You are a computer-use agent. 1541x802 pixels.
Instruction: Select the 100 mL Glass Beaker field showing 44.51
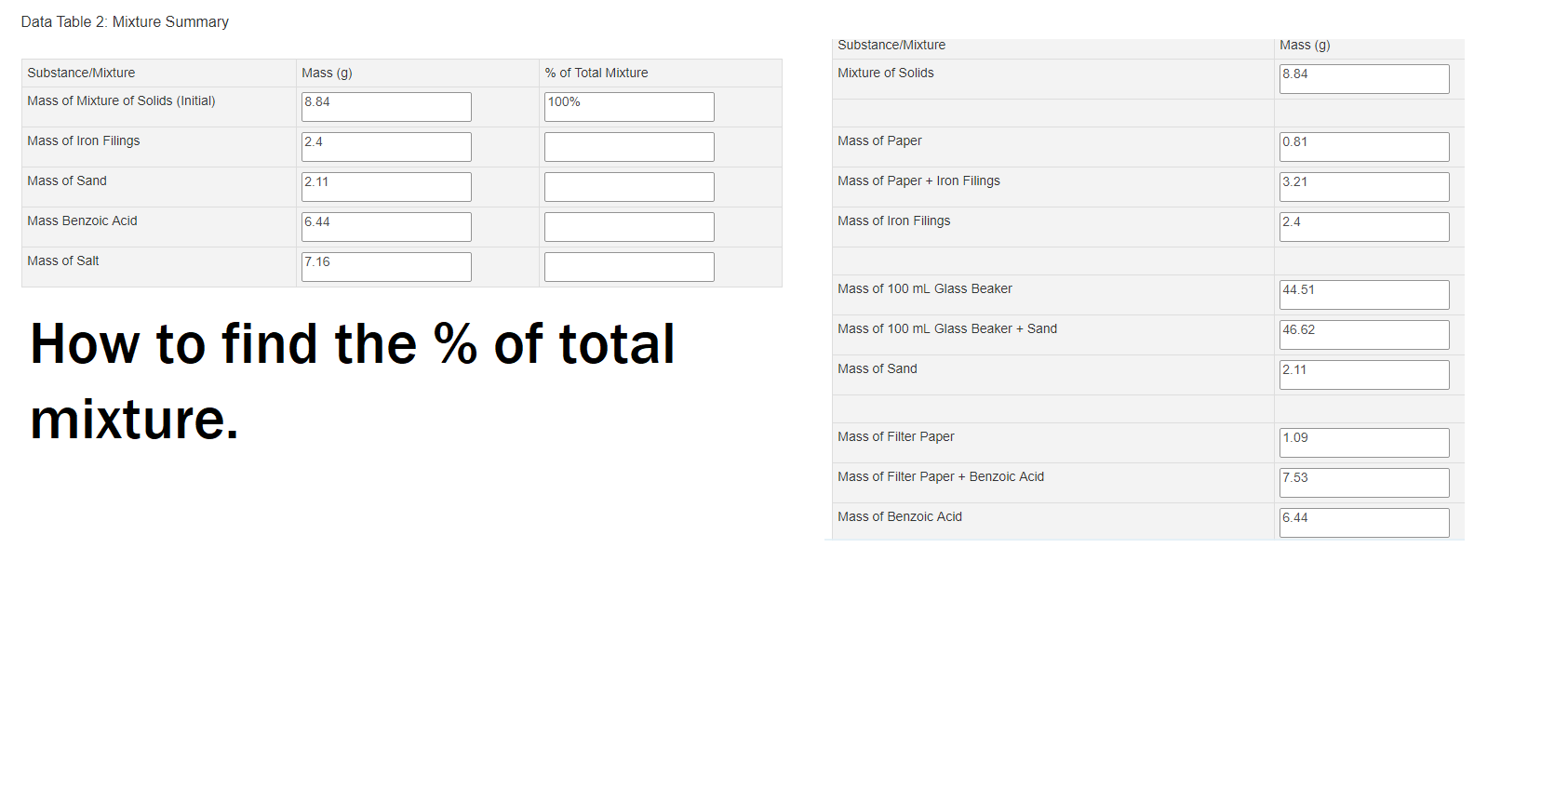coord(1364,294)
